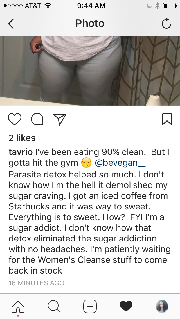The height and width of the screenshot is (319, 180).
Task: Refresh the photo with reload icon
Action: pos(166,23)
